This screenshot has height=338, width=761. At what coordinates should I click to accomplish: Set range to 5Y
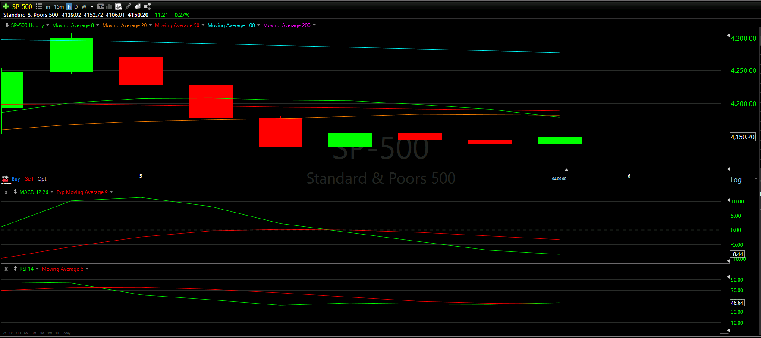pyautogui.click(x=4, y=333)
